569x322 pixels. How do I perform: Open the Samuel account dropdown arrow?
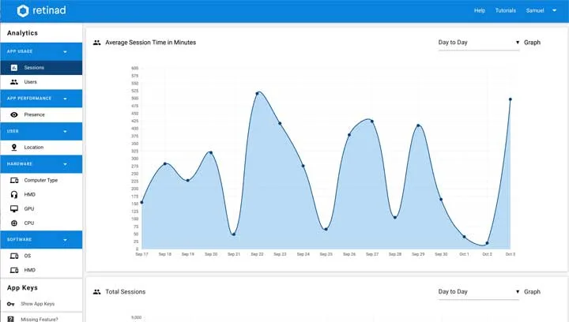click(554, 10)
